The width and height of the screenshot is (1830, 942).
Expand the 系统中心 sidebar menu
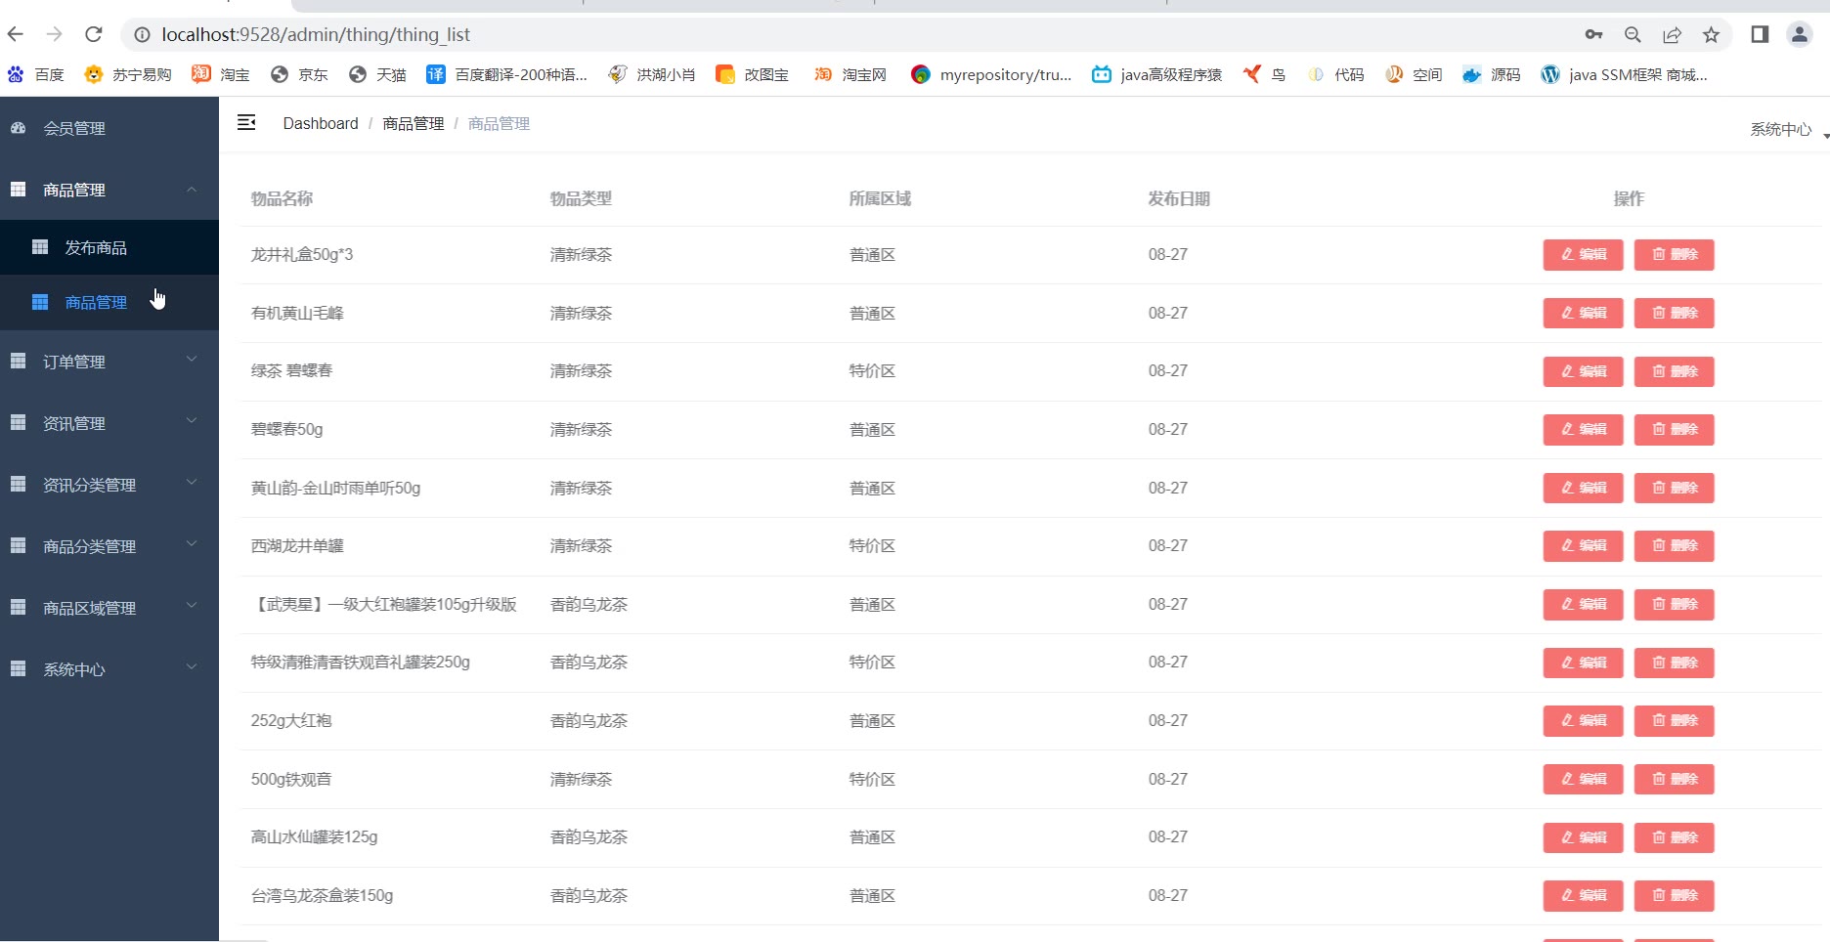point(109,669)
